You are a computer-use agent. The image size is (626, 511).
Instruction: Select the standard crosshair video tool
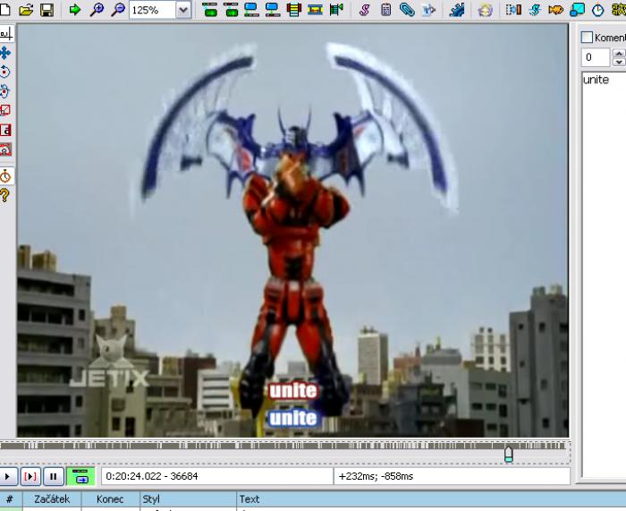pyautogui.click(x=6, y=34)
